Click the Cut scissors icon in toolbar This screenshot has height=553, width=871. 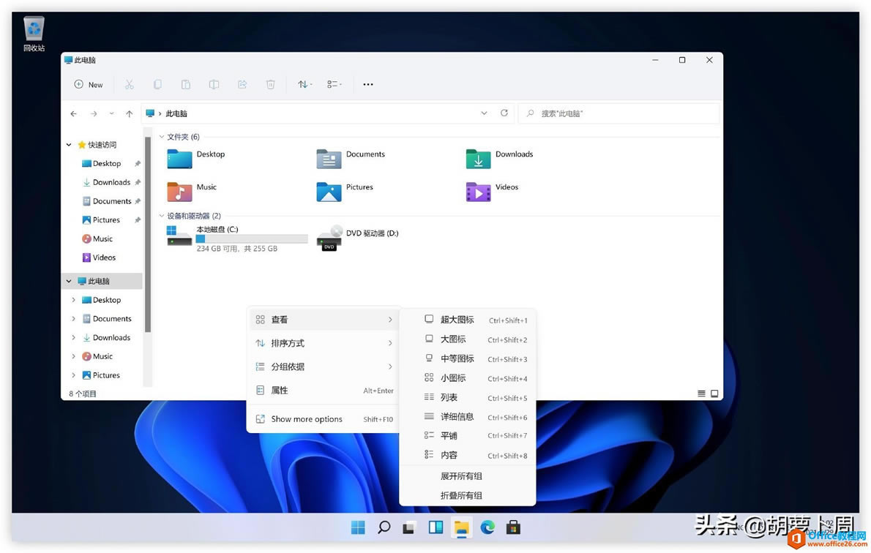click(130, 84)
